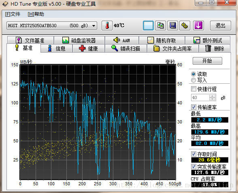
Task: Click the purple down arrow icon
Action: coord(198,25)
